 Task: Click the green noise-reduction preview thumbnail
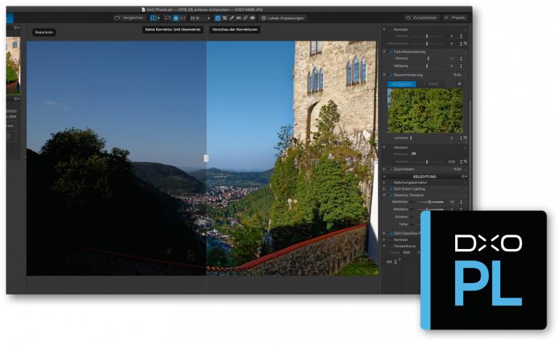[425, 111]
